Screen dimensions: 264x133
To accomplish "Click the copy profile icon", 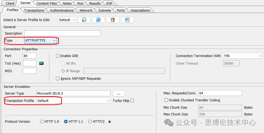I will click(x=98, y=20).
